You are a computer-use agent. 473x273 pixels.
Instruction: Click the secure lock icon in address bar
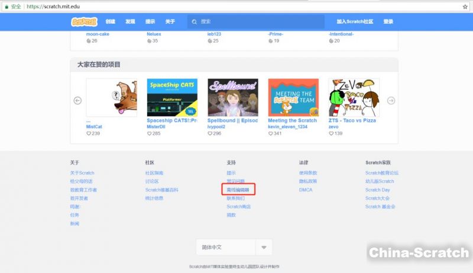(x=7, y=6)
